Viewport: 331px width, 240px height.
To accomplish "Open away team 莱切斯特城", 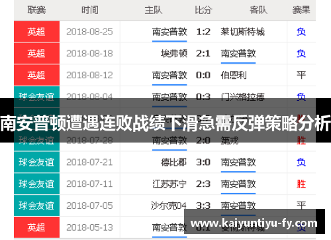I will pyautogui.click(x=242, y=32).
